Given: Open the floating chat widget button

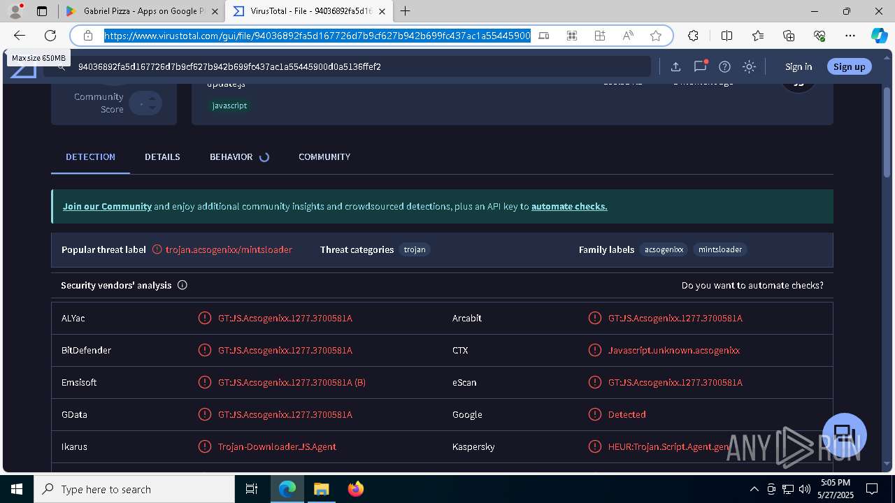Looking at the screenshot, I should 845,435.
